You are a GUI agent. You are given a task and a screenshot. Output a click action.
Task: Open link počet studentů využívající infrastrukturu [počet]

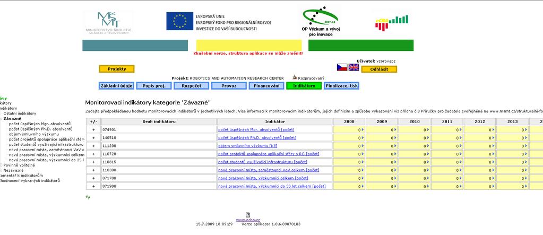point(263,162)
